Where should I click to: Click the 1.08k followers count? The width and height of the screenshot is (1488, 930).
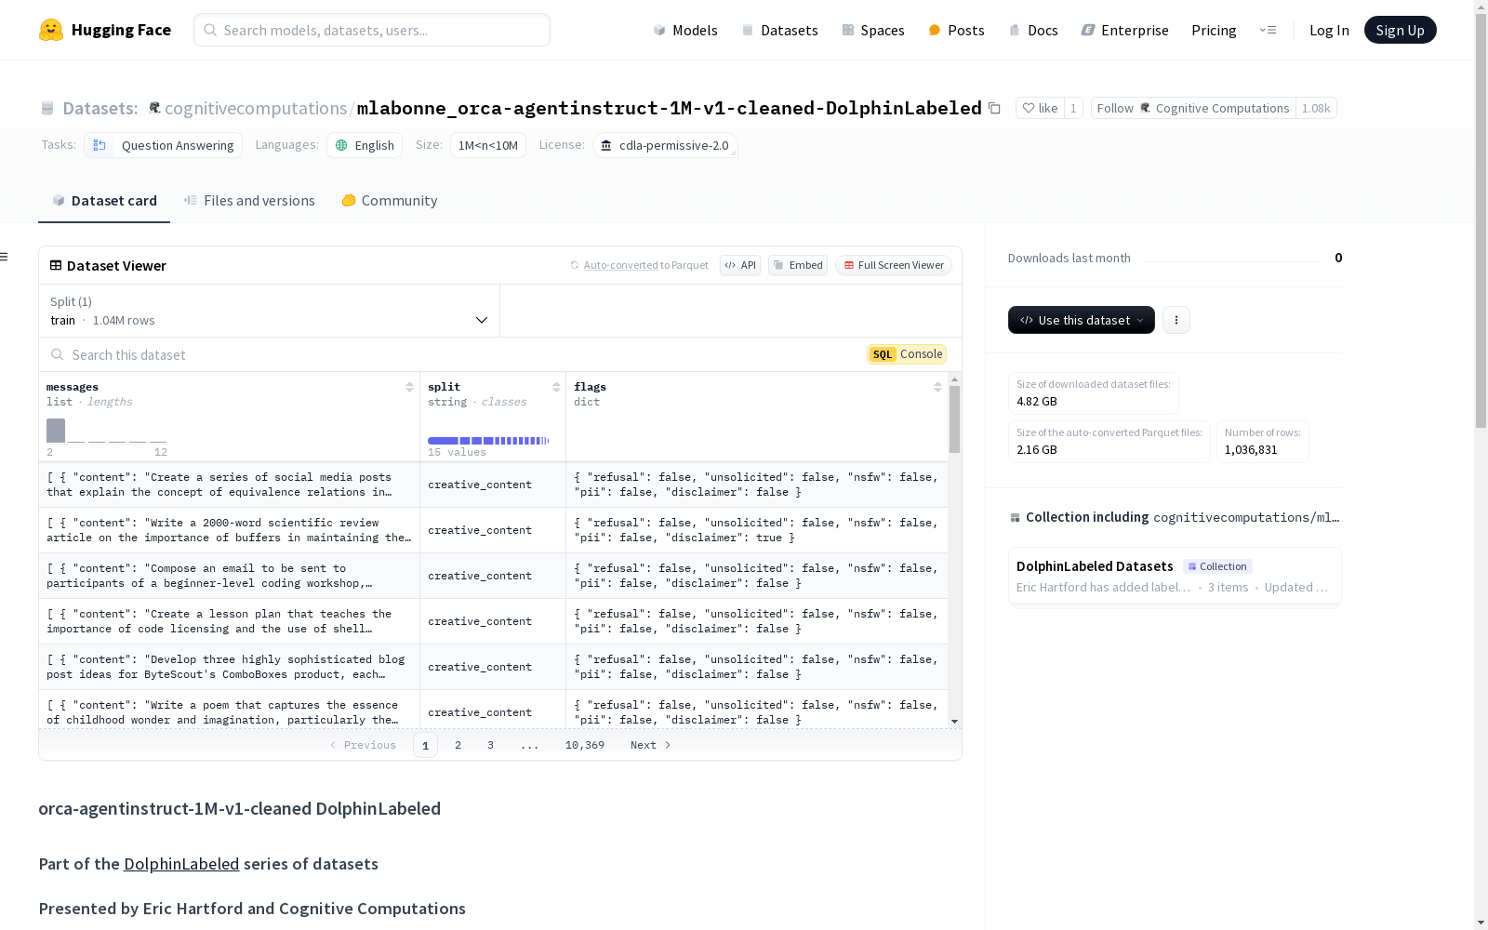(1316, 108)
